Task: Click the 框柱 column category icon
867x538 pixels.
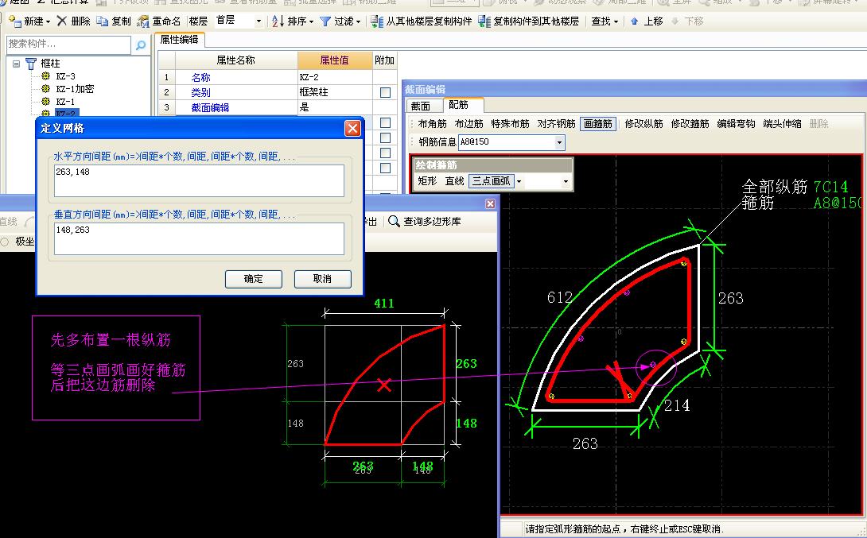Action: point(31,64)
